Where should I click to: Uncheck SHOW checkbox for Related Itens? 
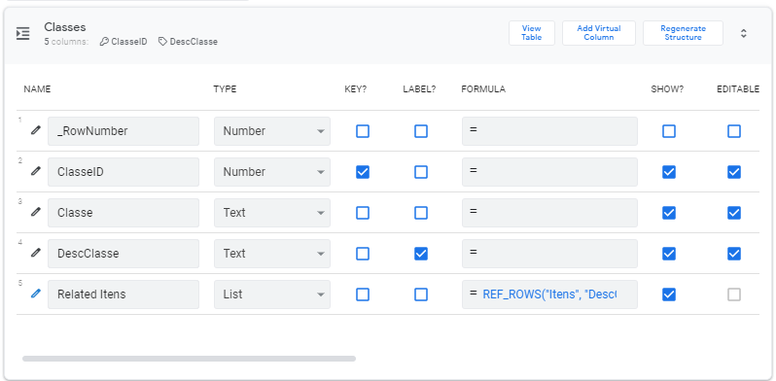669,294
